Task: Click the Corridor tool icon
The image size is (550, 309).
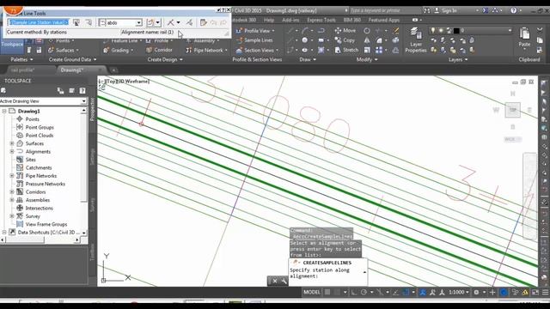Action: (x=150, y=50)
